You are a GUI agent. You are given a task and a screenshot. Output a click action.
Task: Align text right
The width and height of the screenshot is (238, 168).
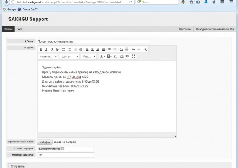point(98,49)
